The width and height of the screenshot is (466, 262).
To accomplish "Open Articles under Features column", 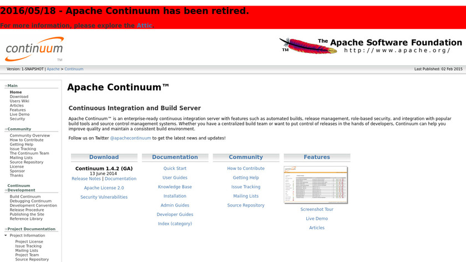I will (x=317, y=228).
